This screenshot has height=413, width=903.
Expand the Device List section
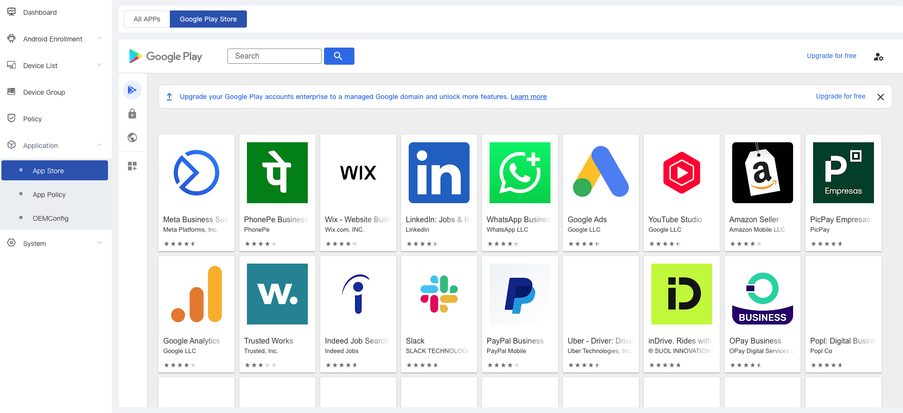(x=99, y=65)
